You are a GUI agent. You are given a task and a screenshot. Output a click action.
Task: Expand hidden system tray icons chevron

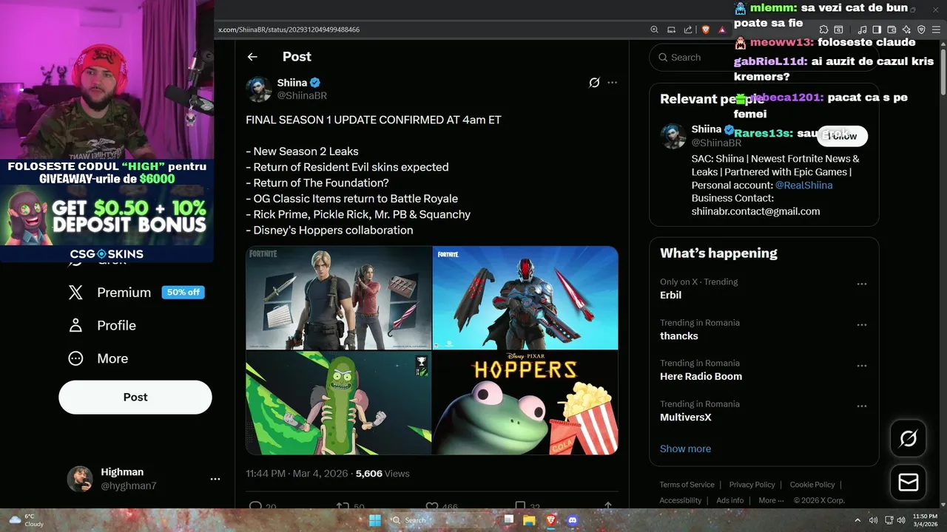coord(857,520)
